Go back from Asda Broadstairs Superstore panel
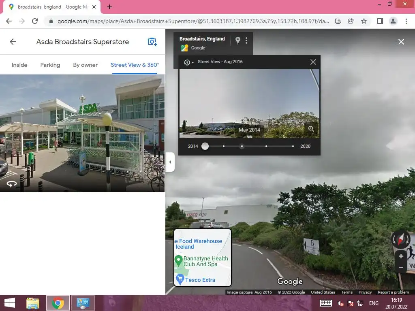The height and width of the screenshot is (311, 415). (x=13, y=42)
